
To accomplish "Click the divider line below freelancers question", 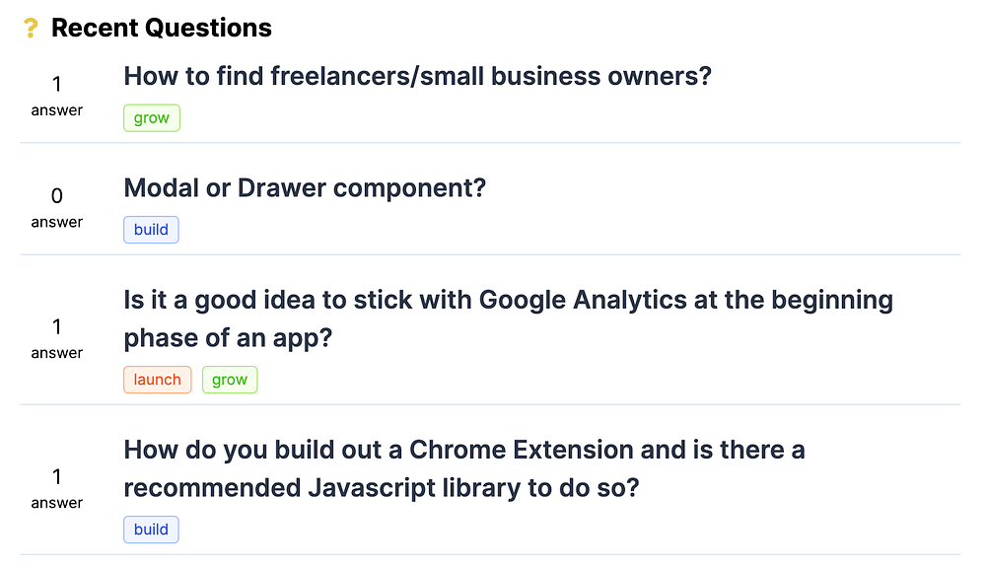I will click(x=490, y=143).
